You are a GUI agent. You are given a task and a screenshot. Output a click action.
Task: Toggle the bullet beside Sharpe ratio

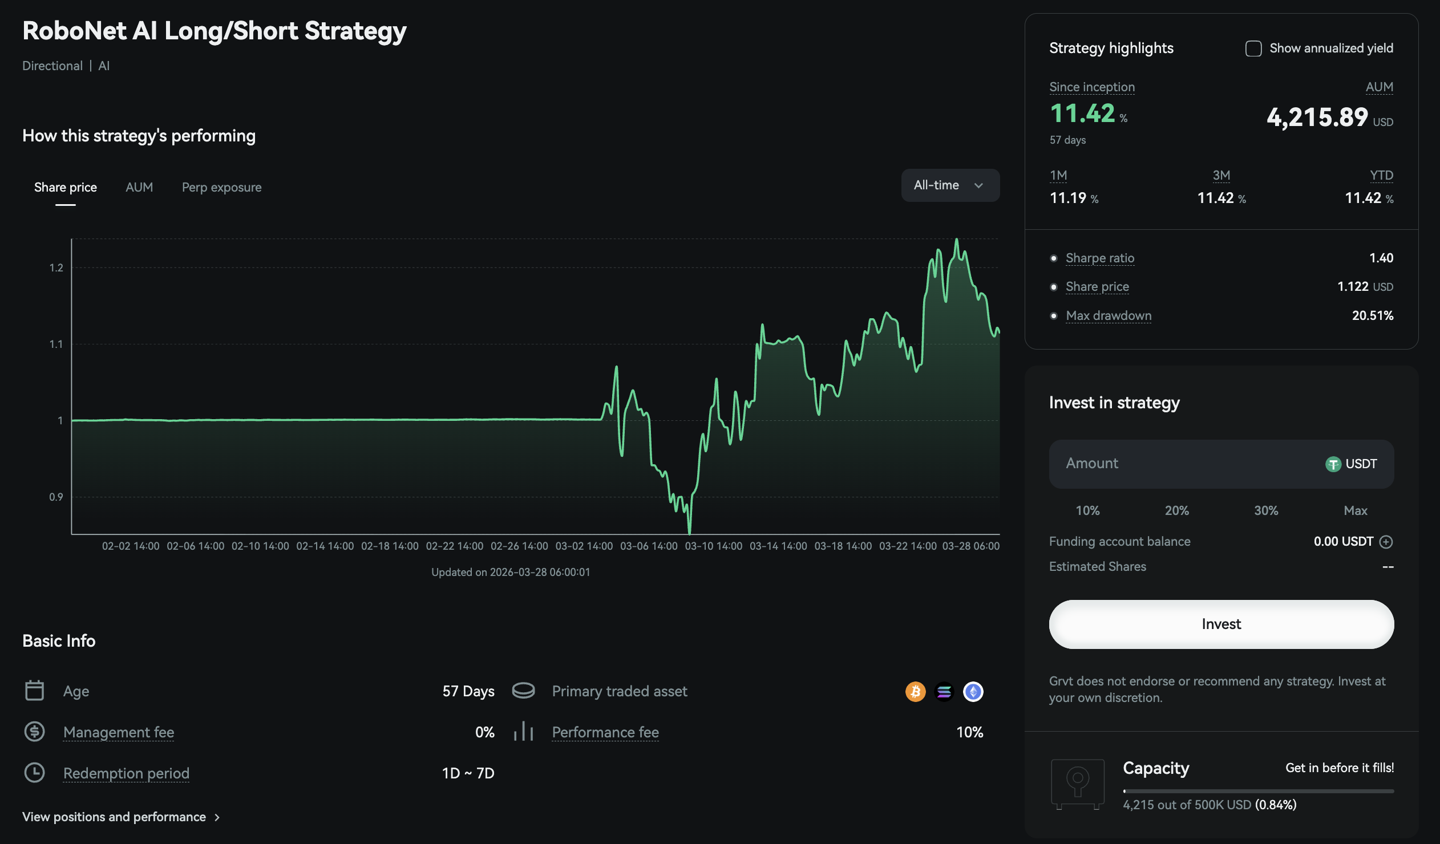pyautogui.click(x=1054, y=259)
